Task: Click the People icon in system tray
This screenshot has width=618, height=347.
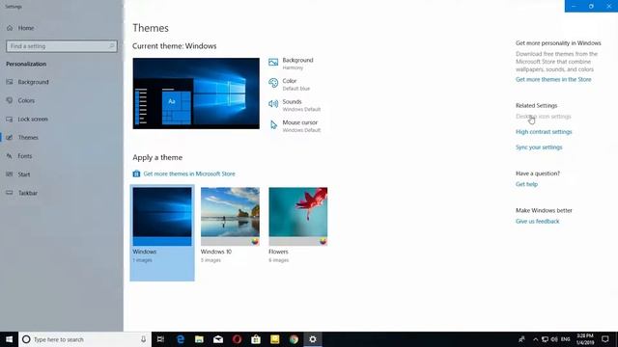Action: 521,339
